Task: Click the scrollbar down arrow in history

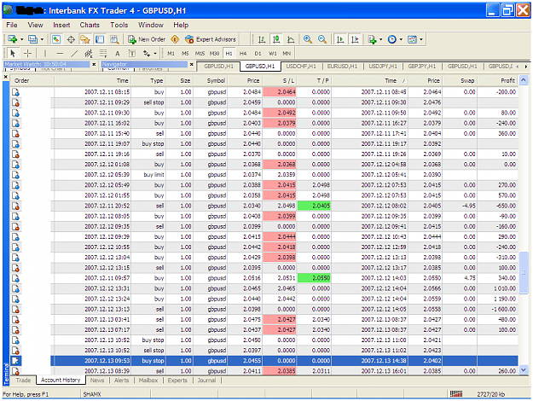Action: pos(524,369)
